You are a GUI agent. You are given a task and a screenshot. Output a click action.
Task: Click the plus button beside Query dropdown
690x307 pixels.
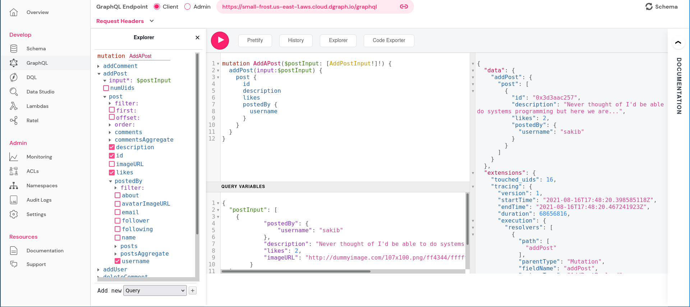pos(193,290)
